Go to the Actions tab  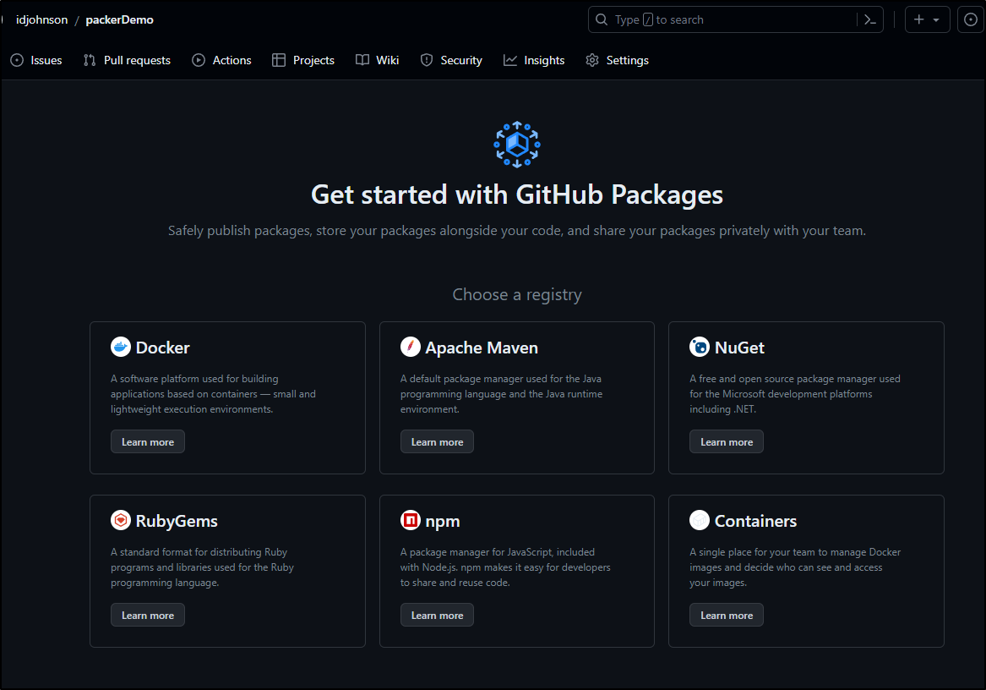point(222,60)
